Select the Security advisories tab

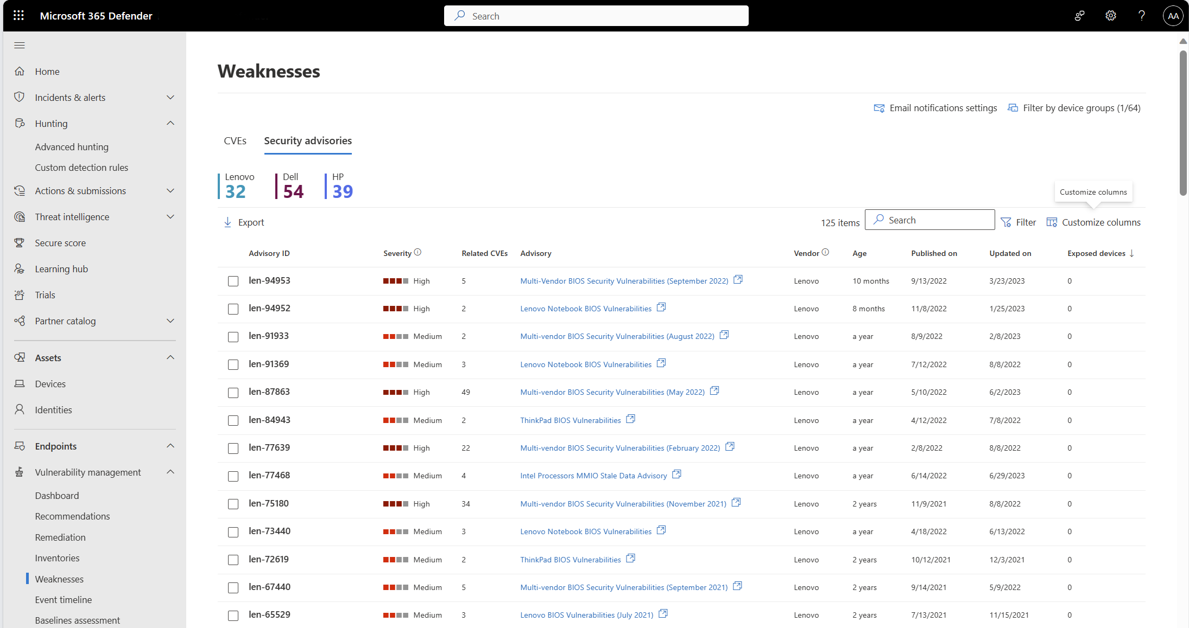point(308,141)
